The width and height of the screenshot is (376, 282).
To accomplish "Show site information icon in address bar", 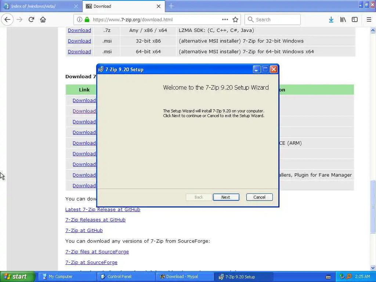I will pos(79,20).
